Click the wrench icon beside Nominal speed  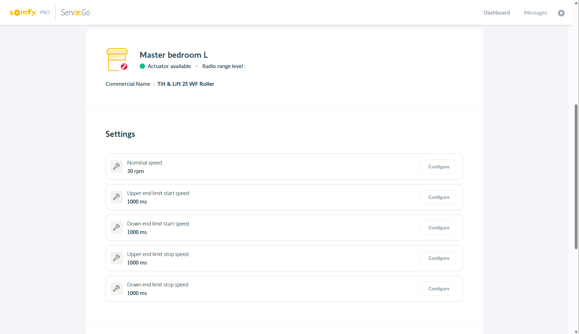point(116,166)
